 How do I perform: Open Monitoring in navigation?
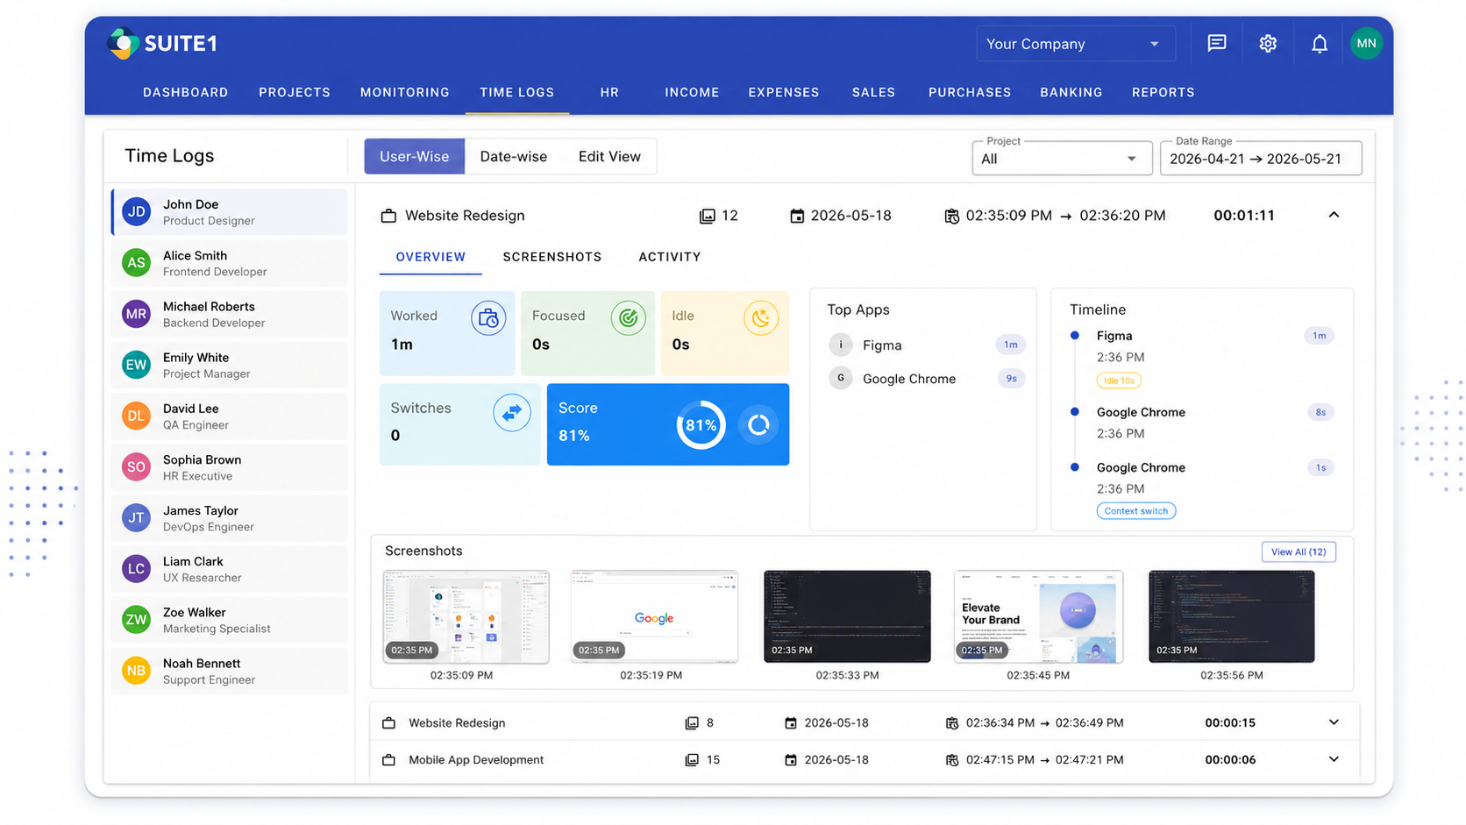pyautogui.click(x=404, y=92)
